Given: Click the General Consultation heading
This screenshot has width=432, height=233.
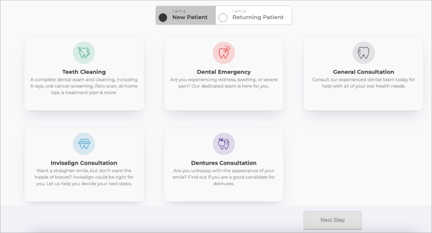Looking at the screenshot, I should pos(363,72).
